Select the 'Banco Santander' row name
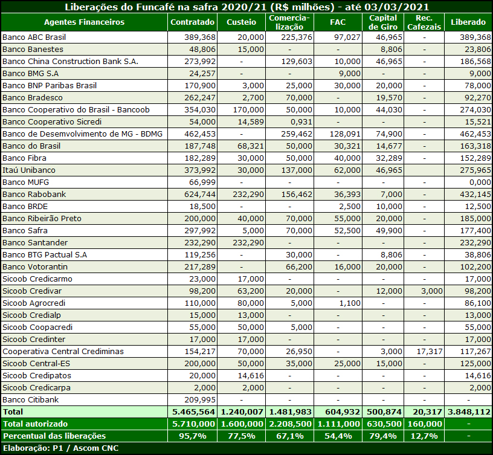Image resolution: width=493 pixels, height=455 pixels. coord(35,243)
